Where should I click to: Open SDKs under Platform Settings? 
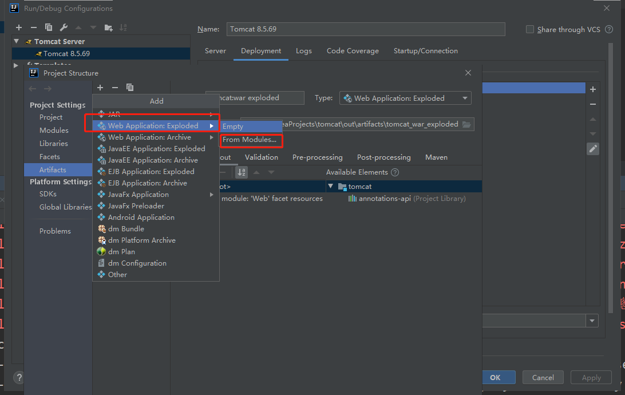click(48, 193)
